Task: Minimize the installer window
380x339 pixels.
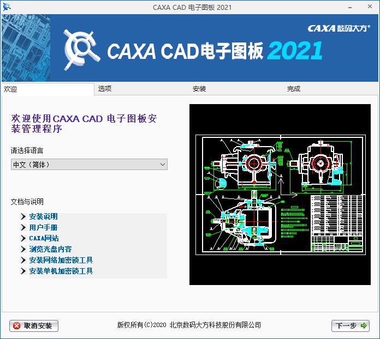Action: 350,7
